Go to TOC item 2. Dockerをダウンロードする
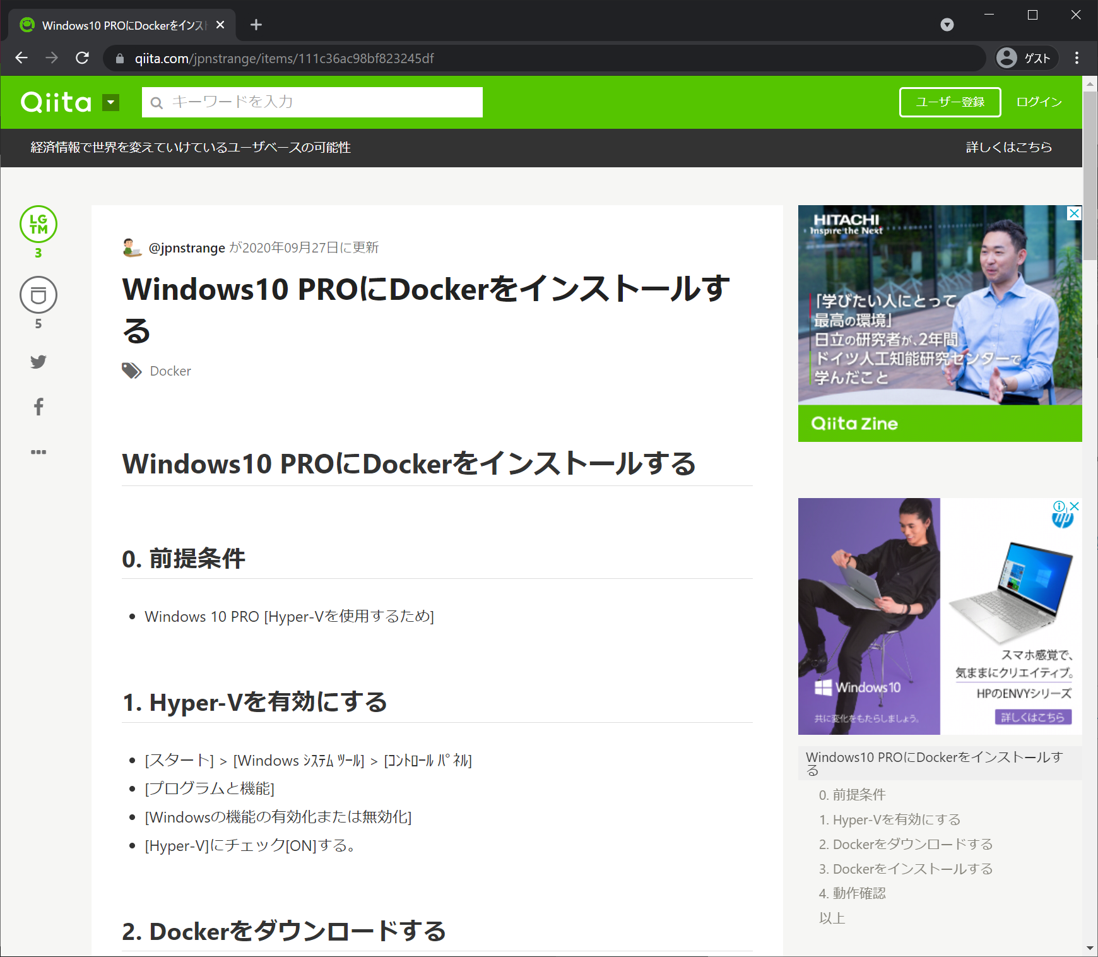 click(906, 844)
